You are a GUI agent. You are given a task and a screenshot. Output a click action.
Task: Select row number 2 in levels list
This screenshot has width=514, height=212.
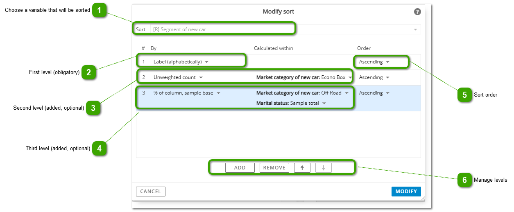tap(144, 77)
